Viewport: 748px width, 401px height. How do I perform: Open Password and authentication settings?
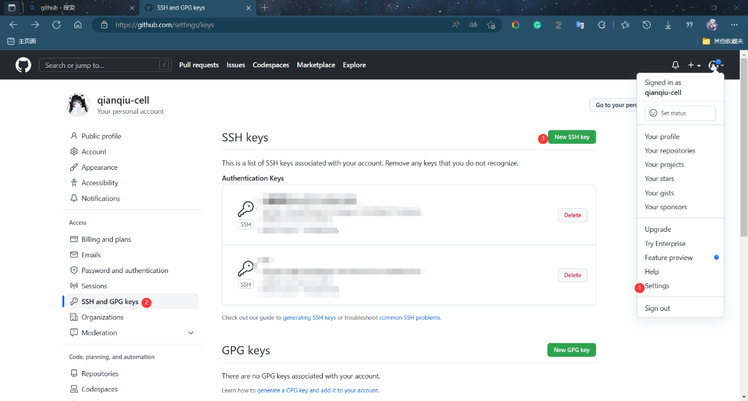pyautogui.click(x=124, y=271)
